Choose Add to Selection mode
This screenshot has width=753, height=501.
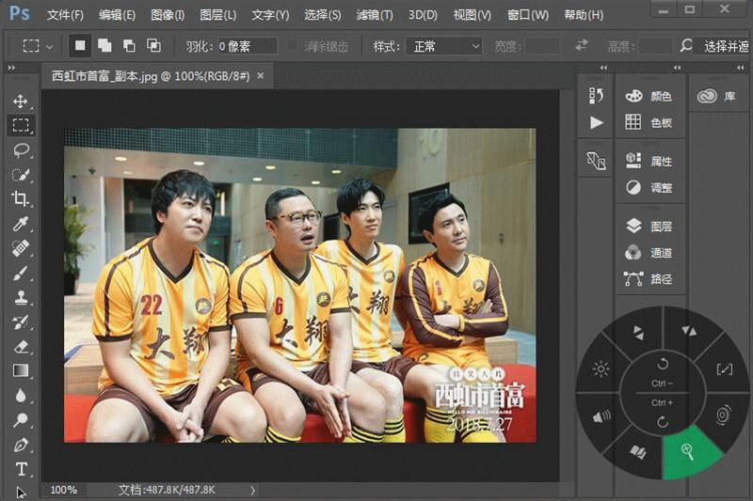[x=104, y=45]
